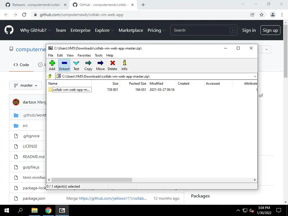Open the src folder in the repository
288x216 pixels.
(x=25, y=126)
